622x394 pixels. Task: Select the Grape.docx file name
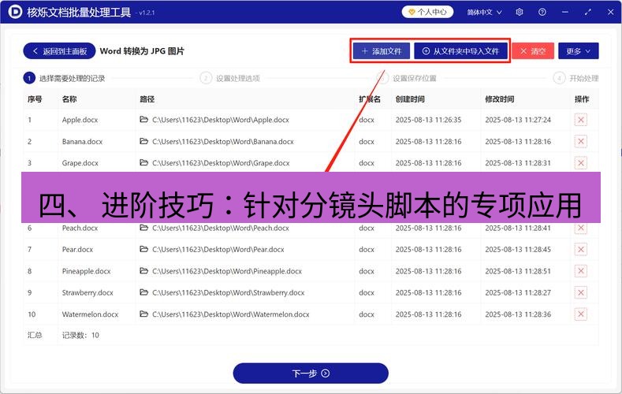80,163
